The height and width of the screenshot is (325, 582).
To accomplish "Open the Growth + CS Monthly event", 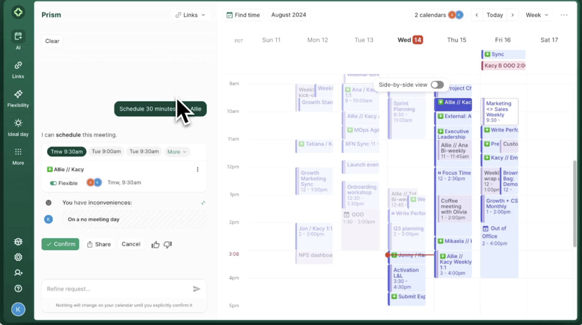I will [500, 209].
